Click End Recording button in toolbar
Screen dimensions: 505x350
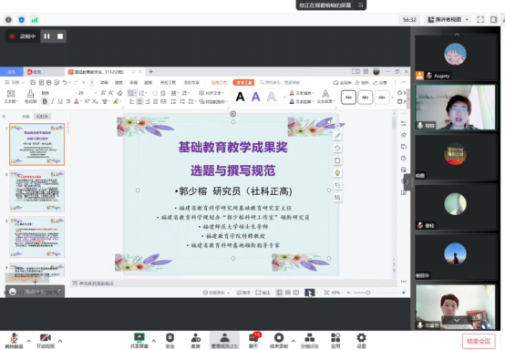pos(279,341)
